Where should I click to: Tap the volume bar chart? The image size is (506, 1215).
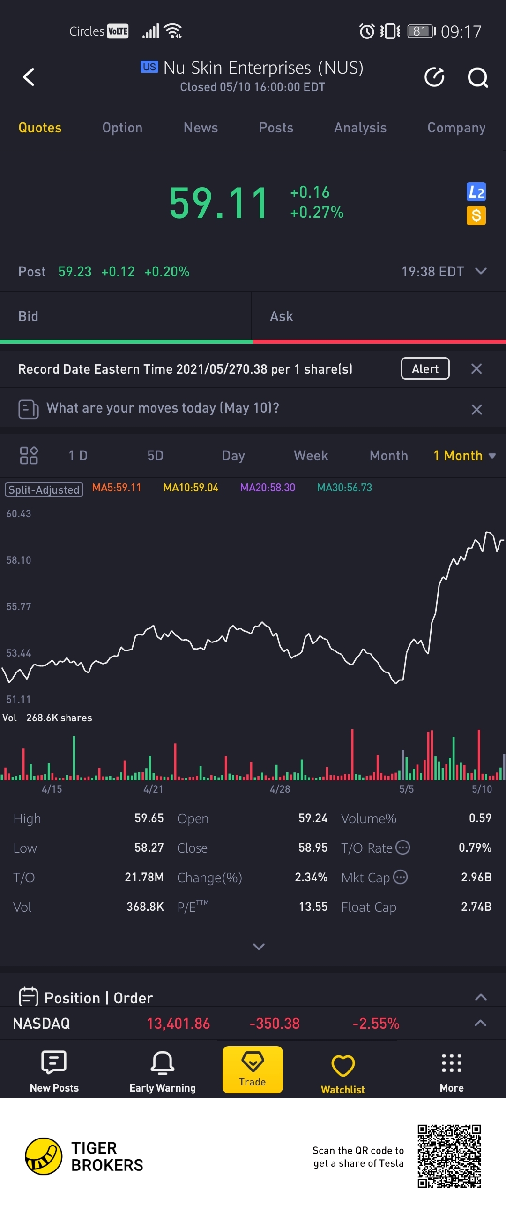click(253, 755)
